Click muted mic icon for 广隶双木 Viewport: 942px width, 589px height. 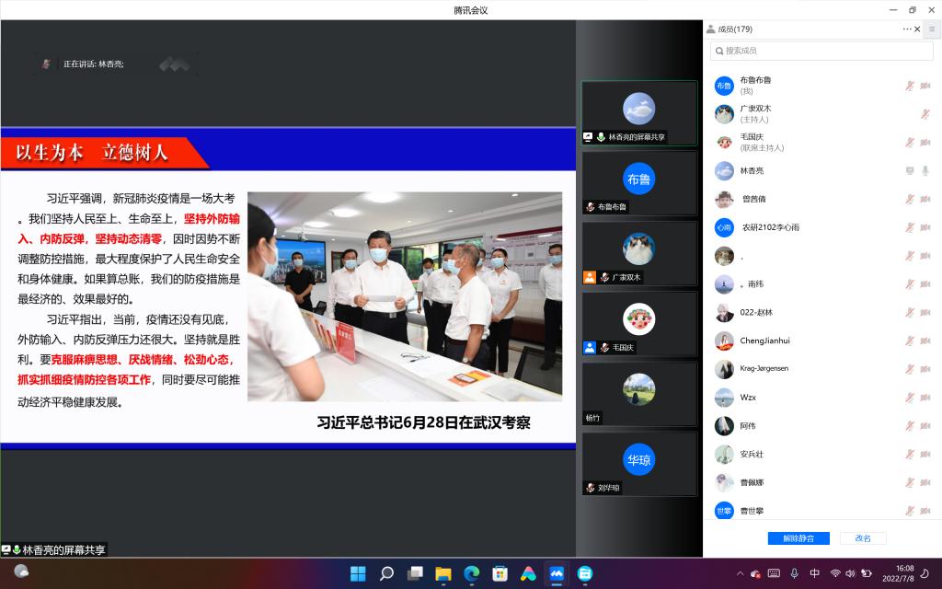925,114
